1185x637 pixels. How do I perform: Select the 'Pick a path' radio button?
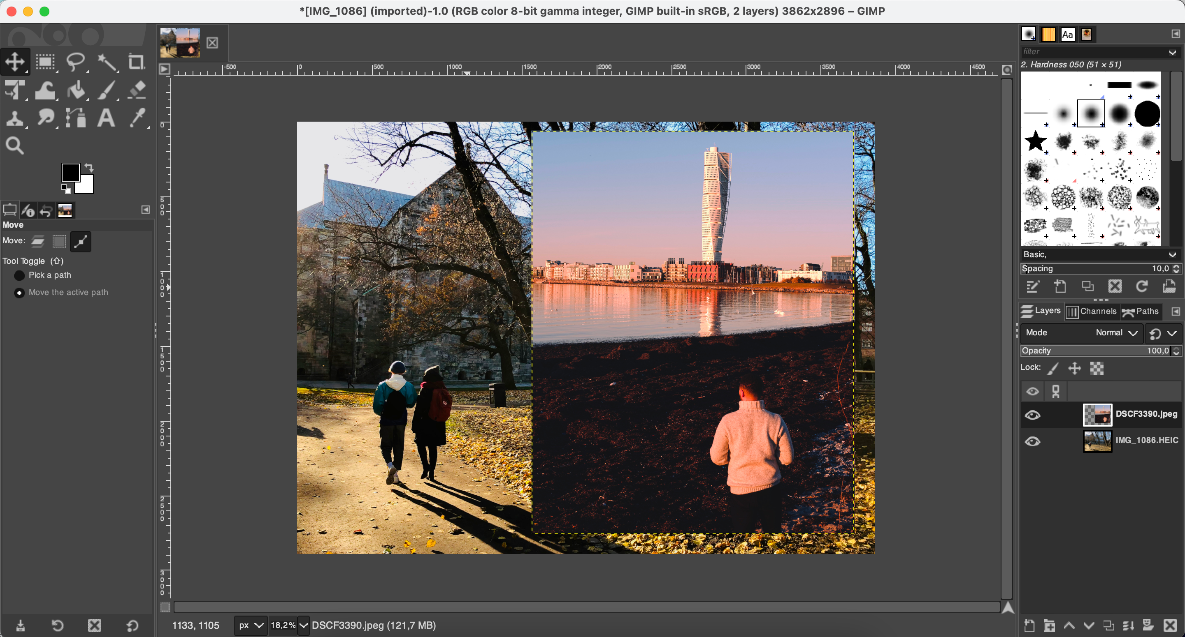(19, 275)
